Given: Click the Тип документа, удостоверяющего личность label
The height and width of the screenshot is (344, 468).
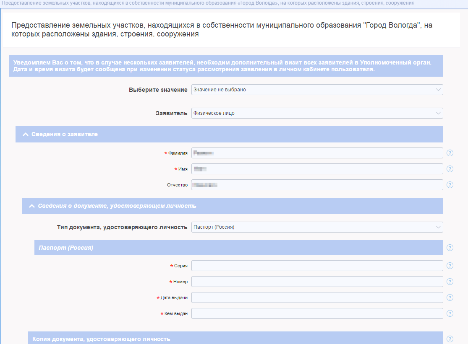Looking at the screenshot, I should [122, 227].
